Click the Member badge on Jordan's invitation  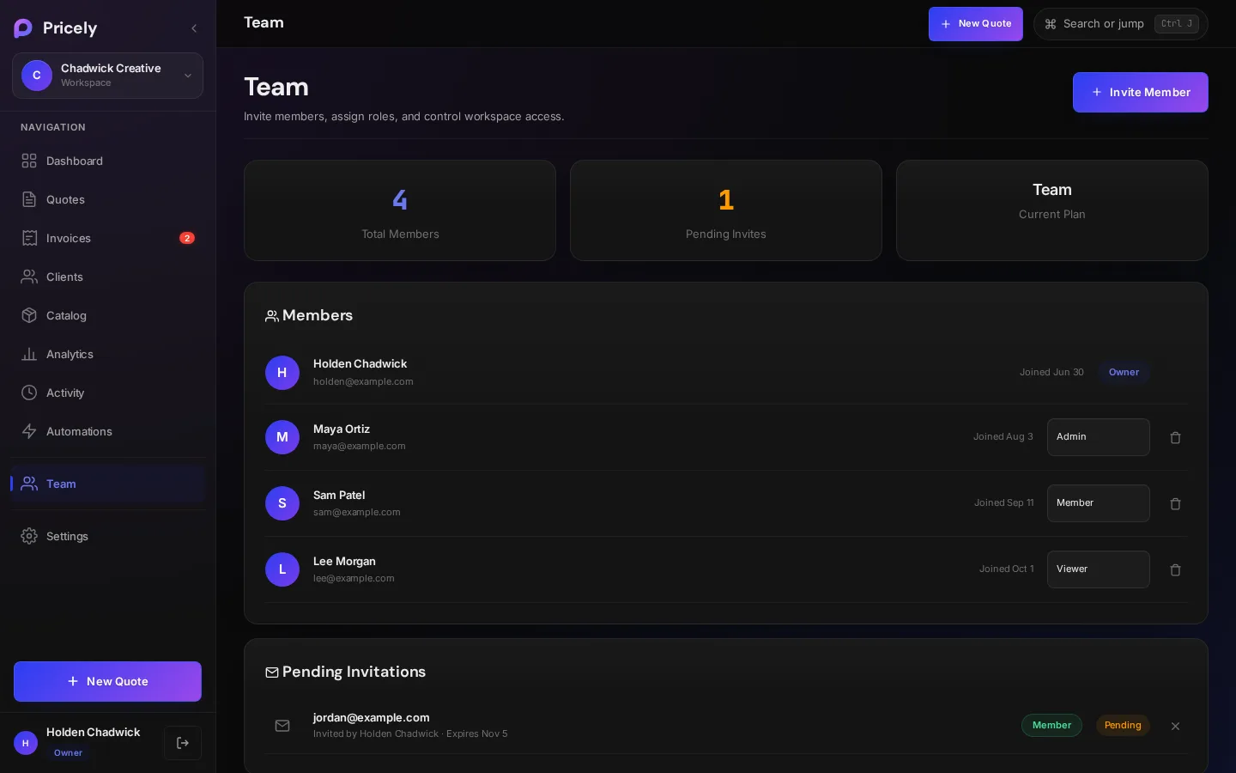tap(1051, 726)
